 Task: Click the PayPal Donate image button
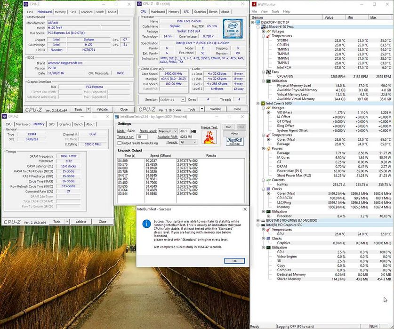click(x=235, y=141)
